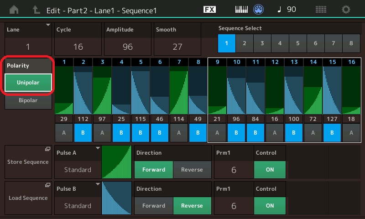Toggle Pulse A Control ON switch
Viewport: 365px width, 219px height.
click(x=270, y=169)
